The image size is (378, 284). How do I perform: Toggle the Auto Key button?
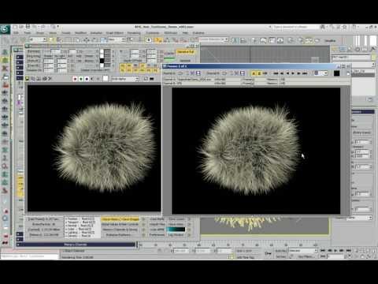tap(280, 251)
